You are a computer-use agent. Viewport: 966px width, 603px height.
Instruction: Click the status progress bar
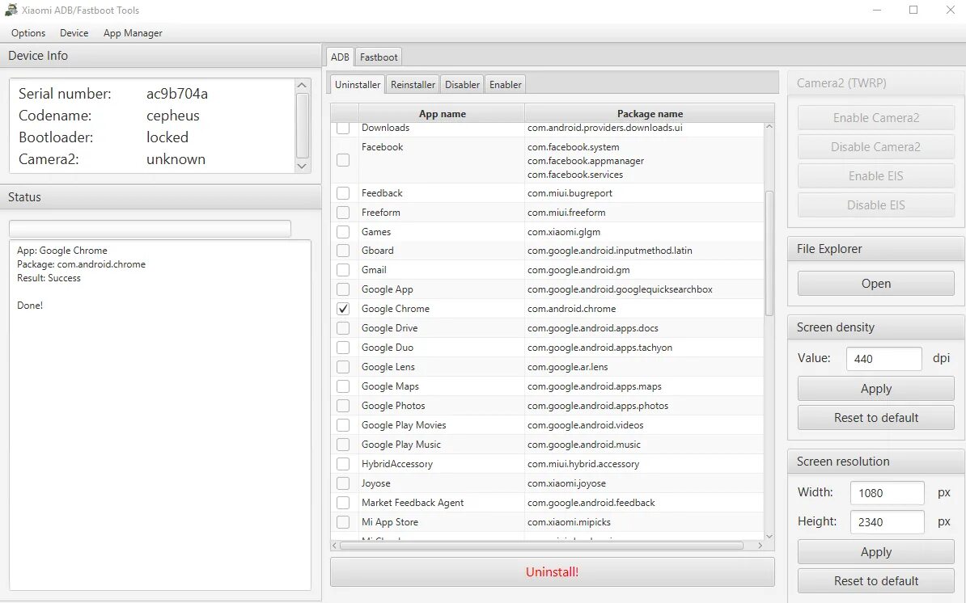tap(150, 229)
